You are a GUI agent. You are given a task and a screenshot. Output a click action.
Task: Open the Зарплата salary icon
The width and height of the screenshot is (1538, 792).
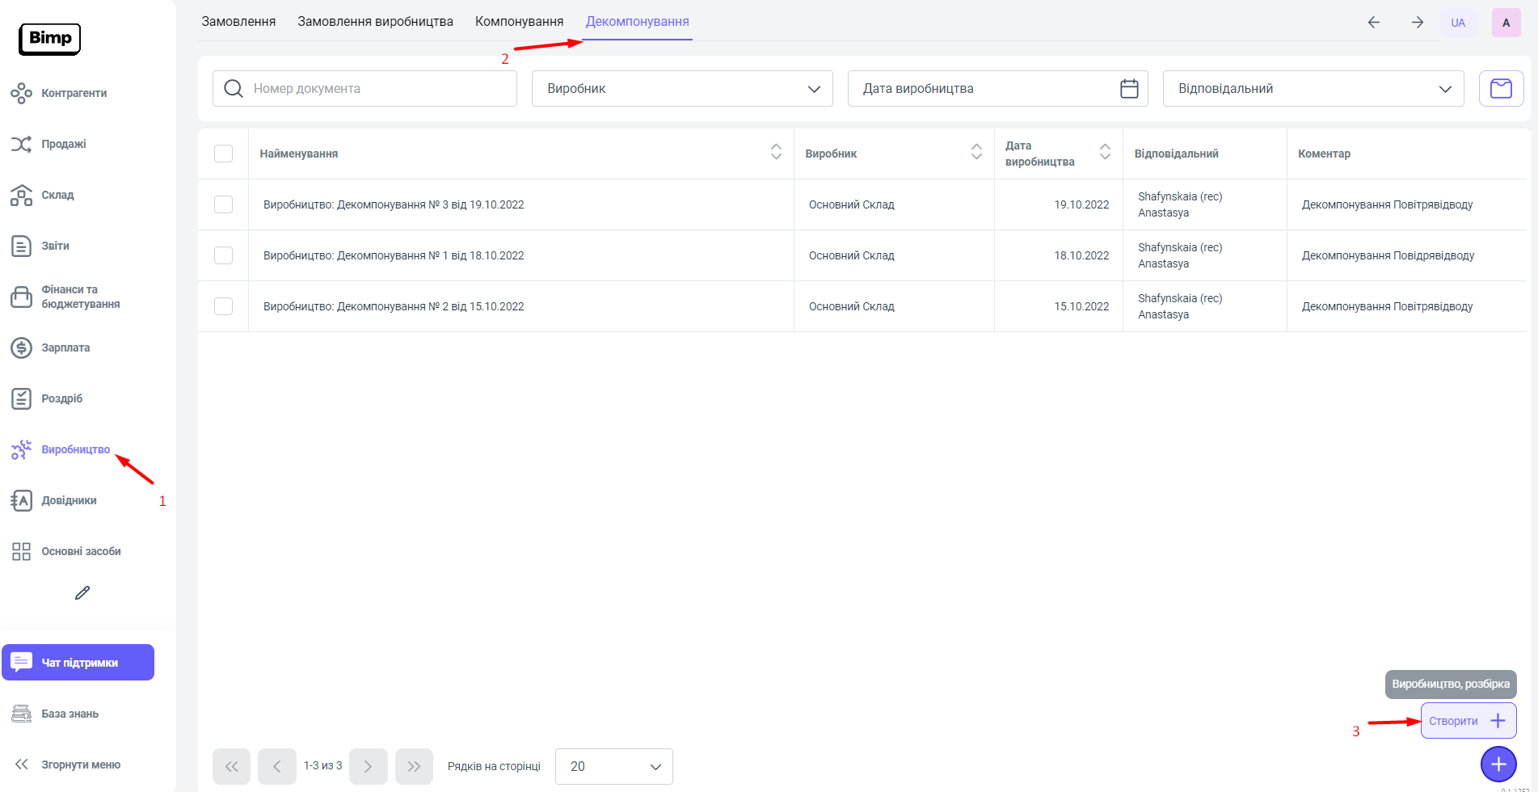(21, 348)
